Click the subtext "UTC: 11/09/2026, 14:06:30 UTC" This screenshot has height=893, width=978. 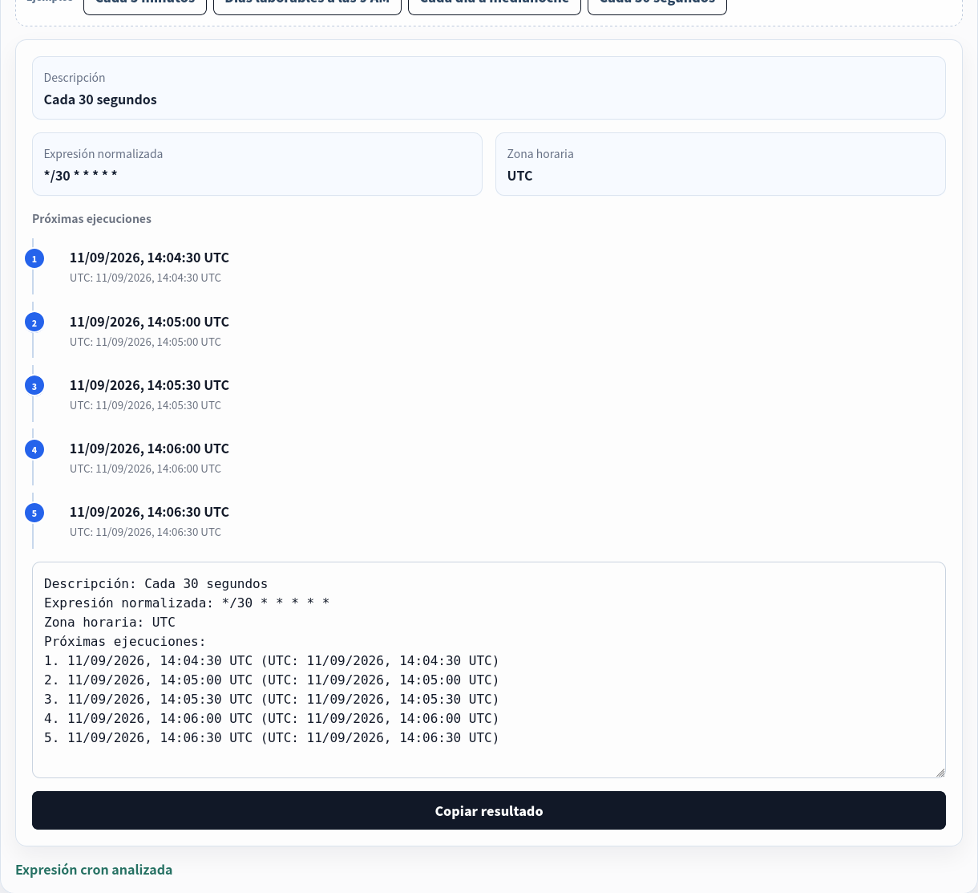[145, 532]
